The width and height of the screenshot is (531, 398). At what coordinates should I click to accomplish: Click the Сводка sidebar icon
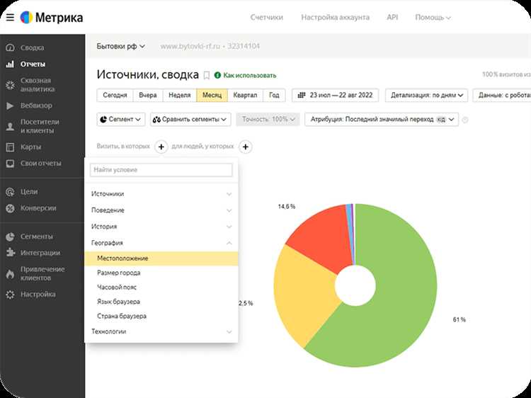pyautogui.click(x=10, y=48)
